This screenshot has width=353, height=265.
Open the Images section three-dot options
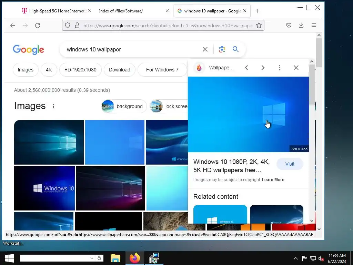point(53,106)
